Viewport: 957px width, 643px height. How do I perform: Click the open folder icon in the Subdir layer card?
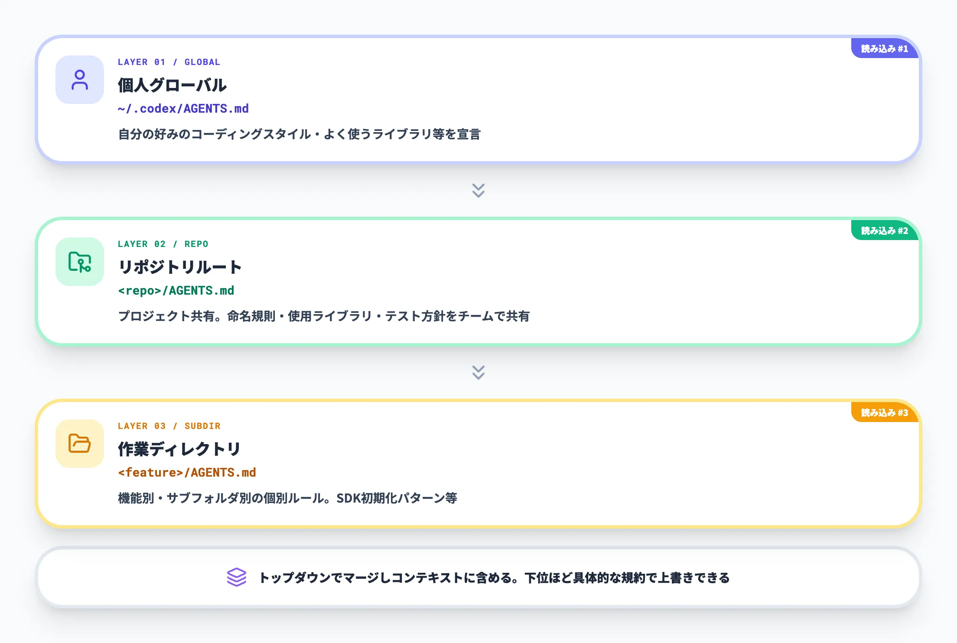coord(80,444)
